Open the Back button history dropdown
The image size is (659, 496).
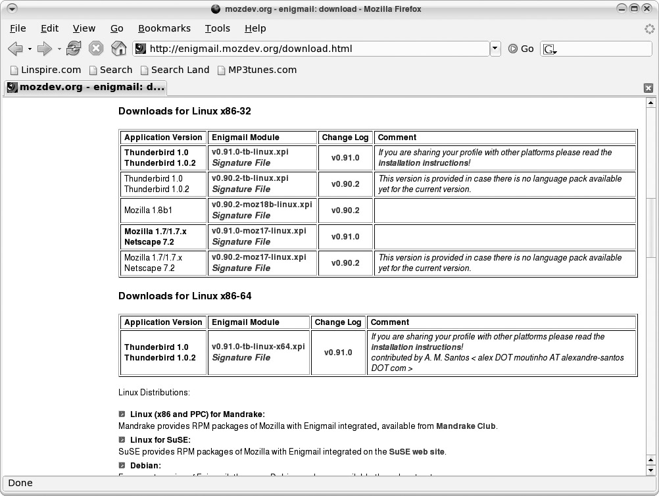click(30, 49)
